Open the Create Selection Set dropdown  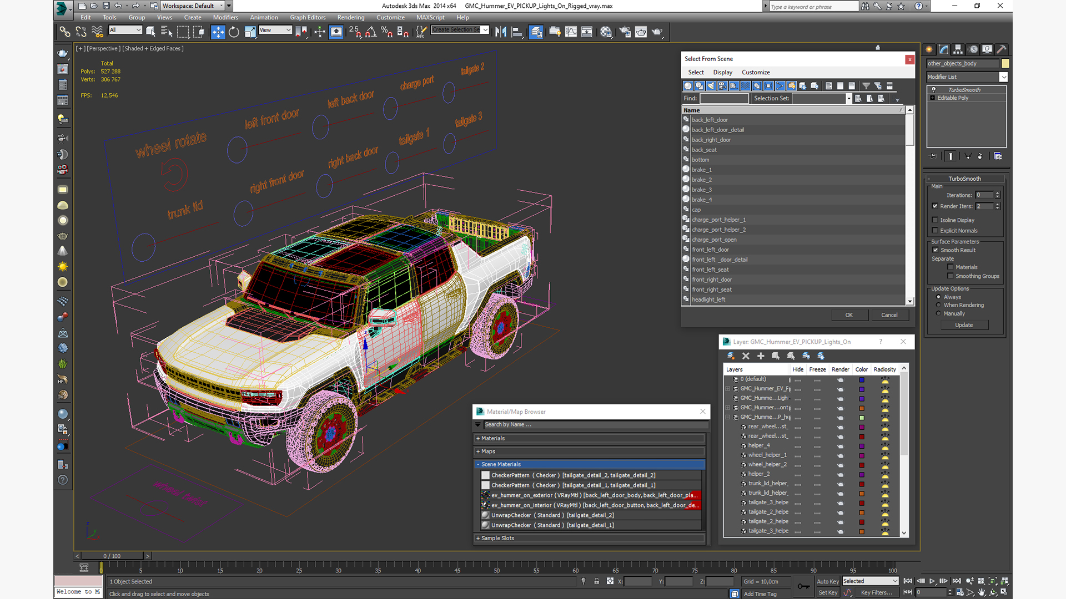click(x=485, y=30)
